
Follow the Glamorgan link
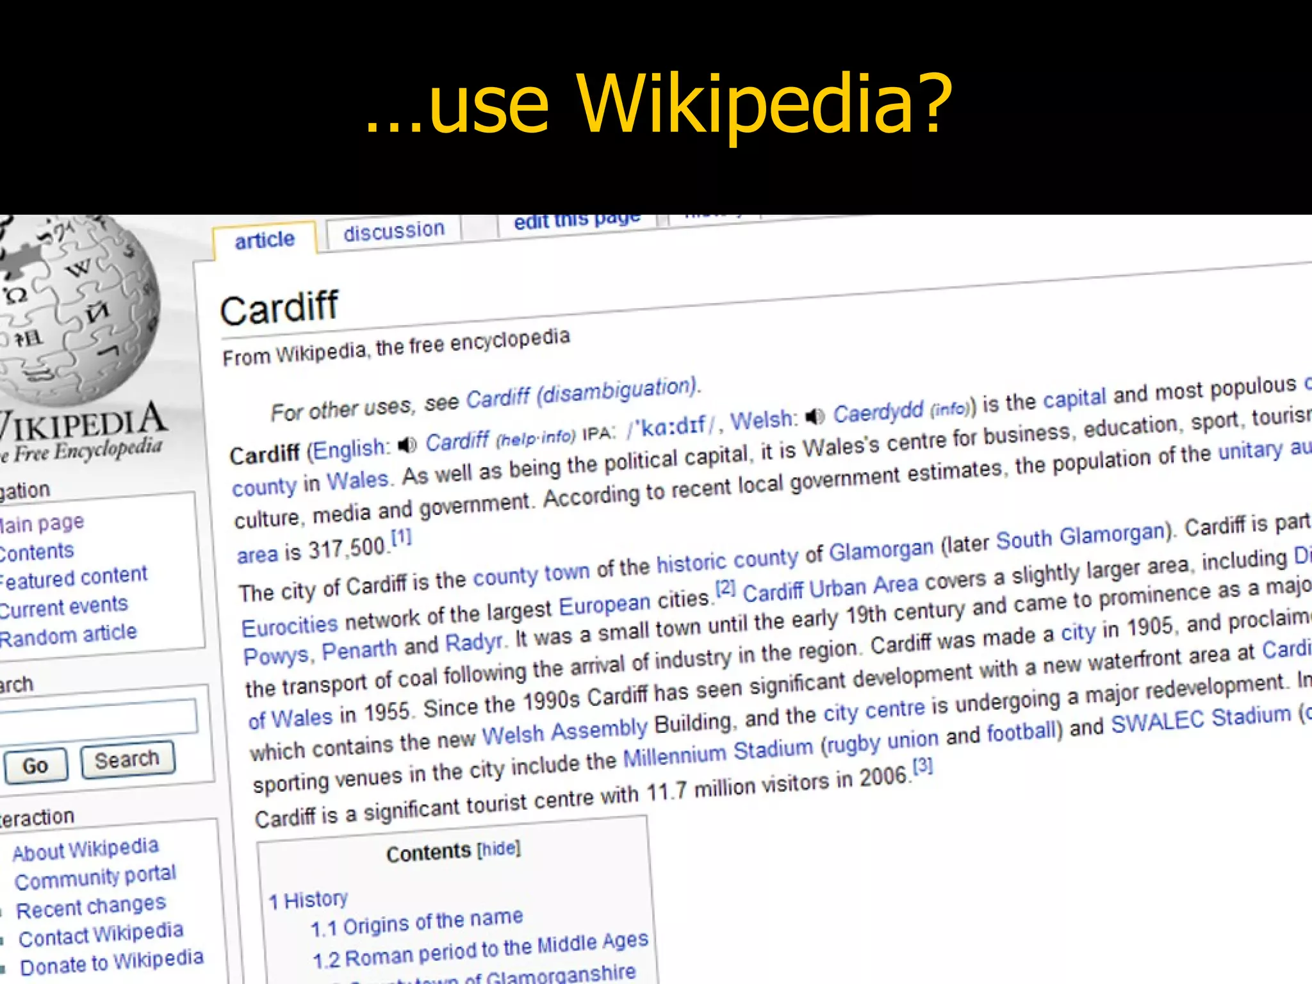(881, 550)
